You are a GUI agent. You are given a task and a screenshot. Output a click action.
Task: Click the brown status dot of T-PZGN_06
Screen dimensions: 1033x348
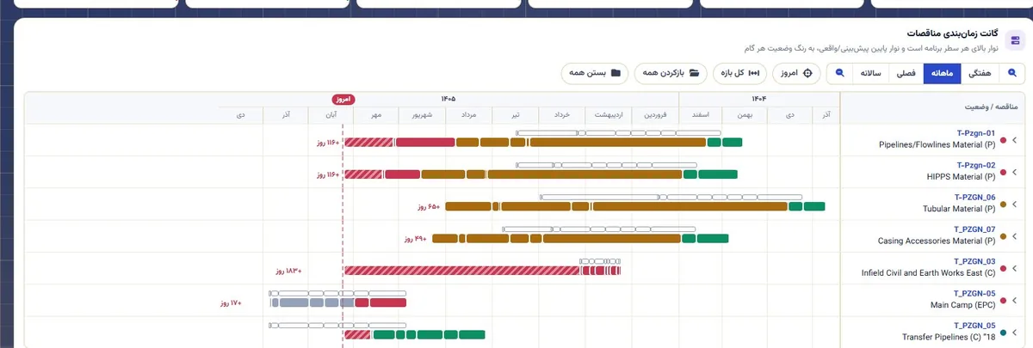pyautogui.click(x=1003, y=204)
